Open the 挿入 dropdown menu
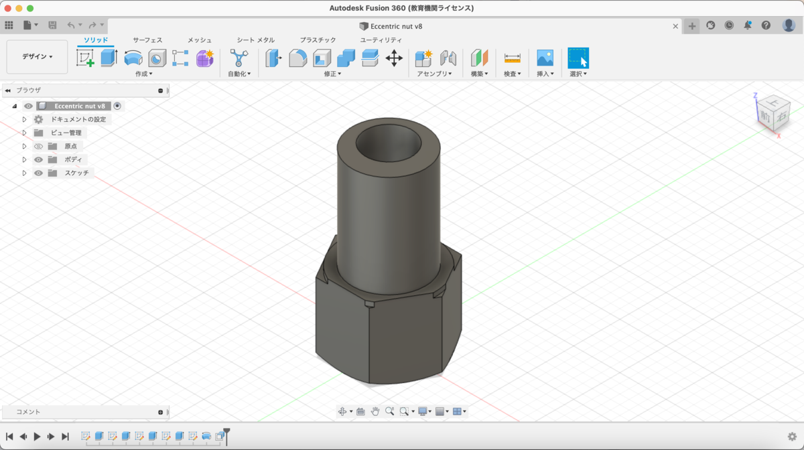The height and width of the screenshot is (450, 804). pos(545,74)
